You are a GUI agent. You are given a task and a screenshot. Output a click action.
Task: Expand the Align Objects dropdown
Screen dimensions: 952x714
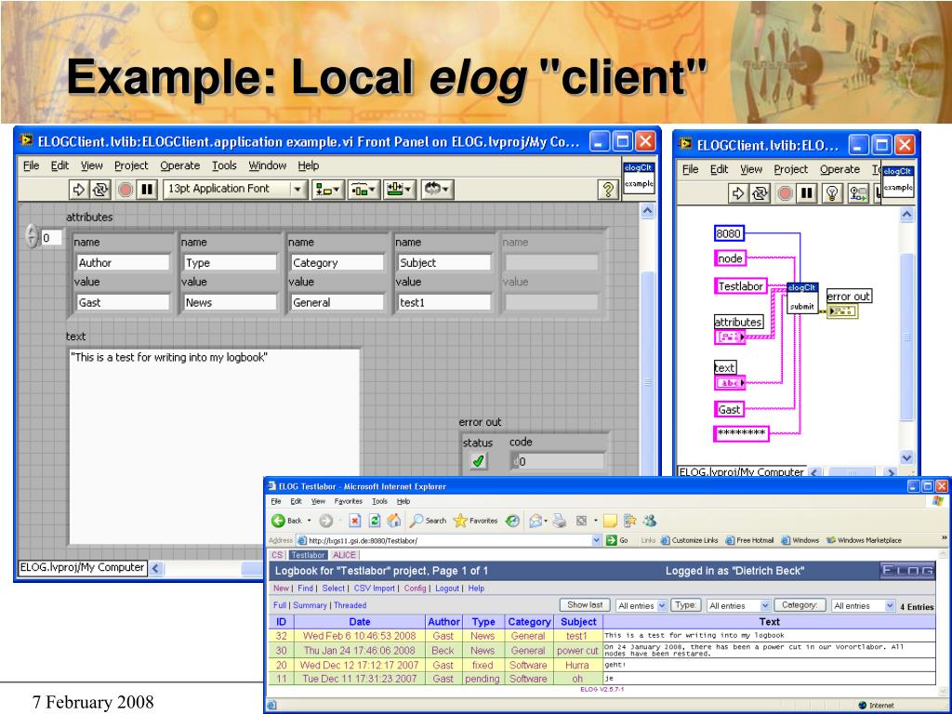click(328, 189)
